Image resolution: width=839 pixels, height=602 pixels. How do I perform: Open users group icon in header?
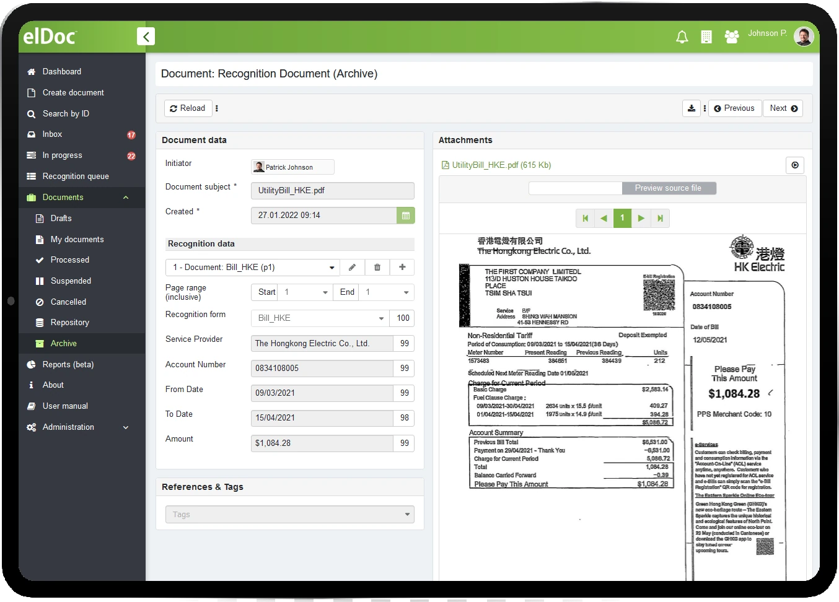pyautogui.click(x=731, y=37)
